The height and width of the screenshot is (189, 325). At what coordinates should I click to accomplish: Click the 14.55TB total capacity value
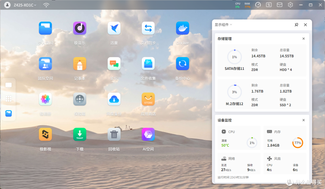pos(287,56)
